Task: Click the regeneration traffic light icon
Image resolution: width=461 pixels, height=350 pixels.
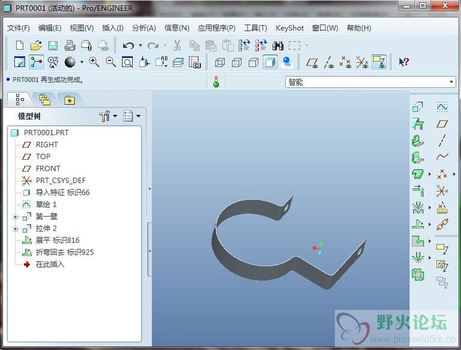Action: 216,81
